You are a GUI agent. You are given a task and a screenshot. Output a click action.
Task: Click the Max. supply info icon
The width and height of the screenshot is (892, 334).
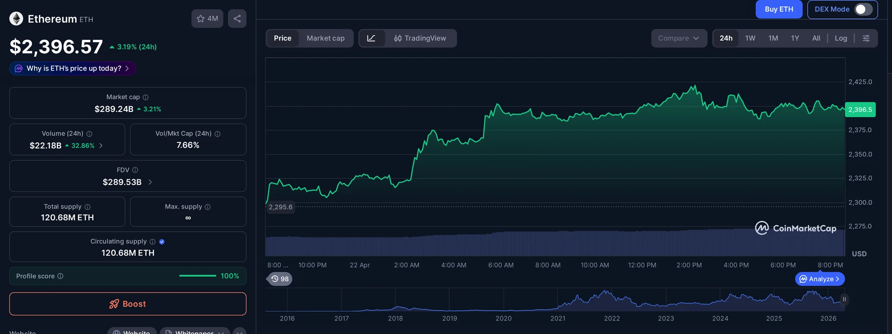click(x=208, y=207)
